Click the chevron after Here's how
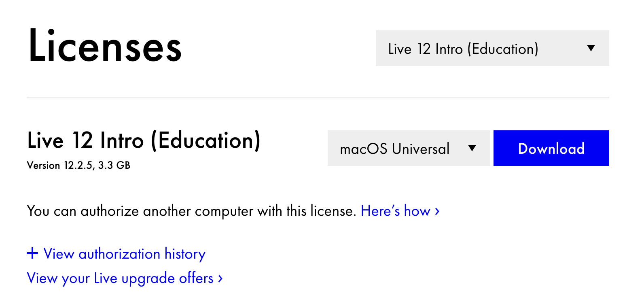Viewport: 644px width, 306px height. [x=437, y=211]
